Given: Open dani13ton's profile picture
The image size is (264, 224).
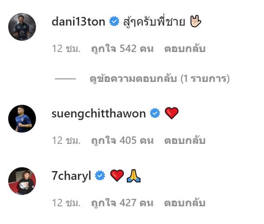Looking at the screenshot, I should click(x=22, y=27).
